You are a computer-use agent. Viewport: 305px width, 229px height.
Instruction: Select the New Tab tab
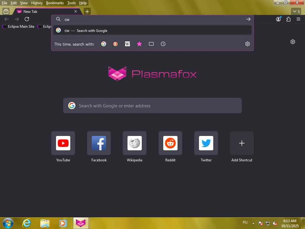(47, 12)
